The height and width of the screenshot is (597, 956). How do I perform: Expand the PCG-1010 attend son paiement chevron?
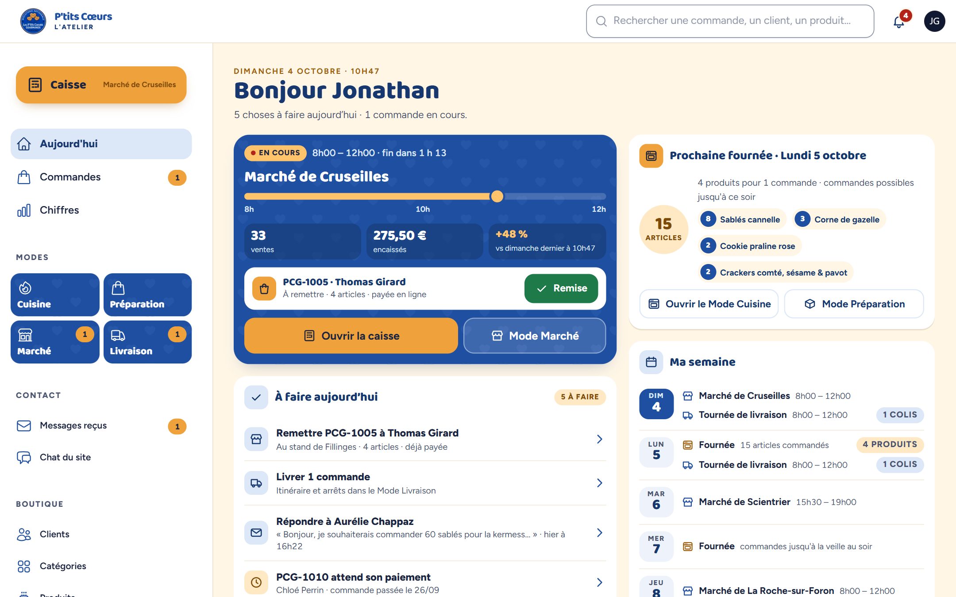(599, 582)
